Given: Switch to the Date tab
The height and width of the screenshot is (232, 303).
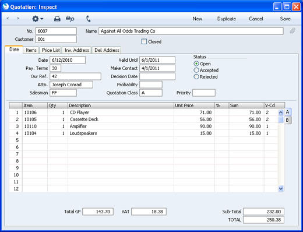Looking at the screenshot, I should click(x=14, y=50).
